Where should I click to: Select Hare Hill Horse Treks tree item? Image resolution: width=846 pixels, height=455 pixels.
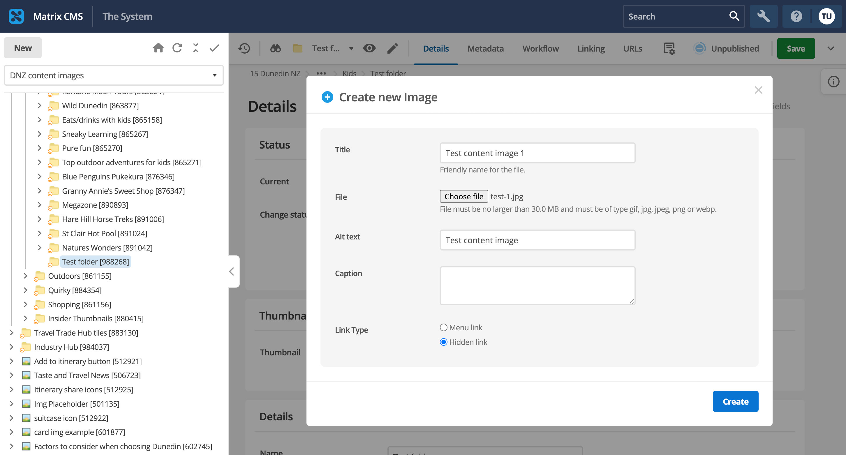tap(113, 219)
